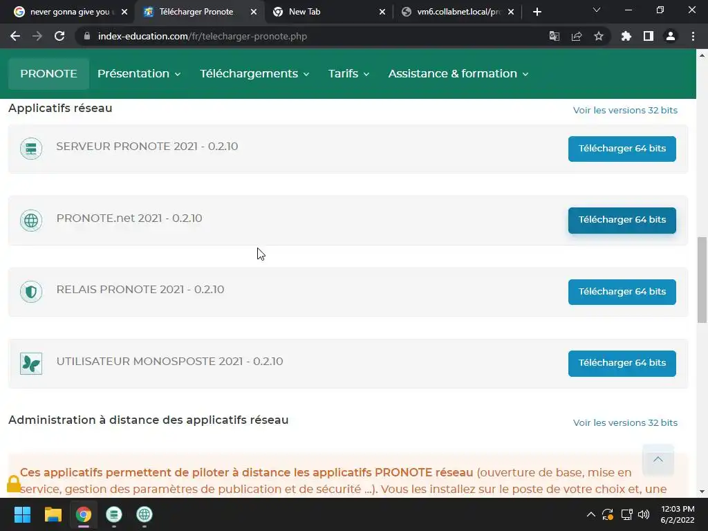Download UTILISATEUR MONOSPOSTE 64 bits
Viewport: 708px width, 531px height.
pos(622,363)
